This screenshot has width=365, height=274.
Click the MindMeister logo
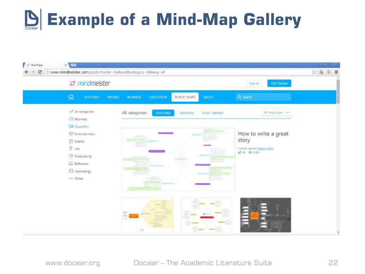coord(89,83)
